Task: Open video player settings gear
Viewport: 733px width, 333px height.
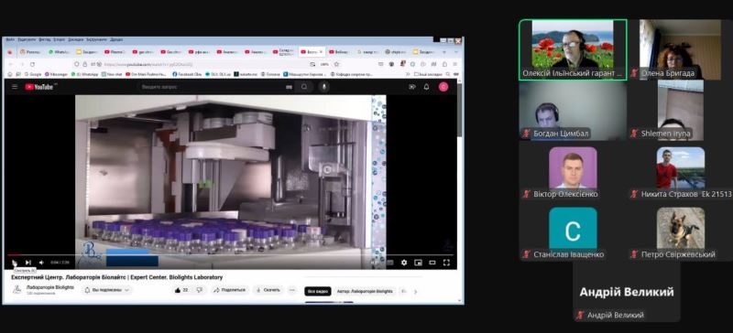Action: pos(404,263)
